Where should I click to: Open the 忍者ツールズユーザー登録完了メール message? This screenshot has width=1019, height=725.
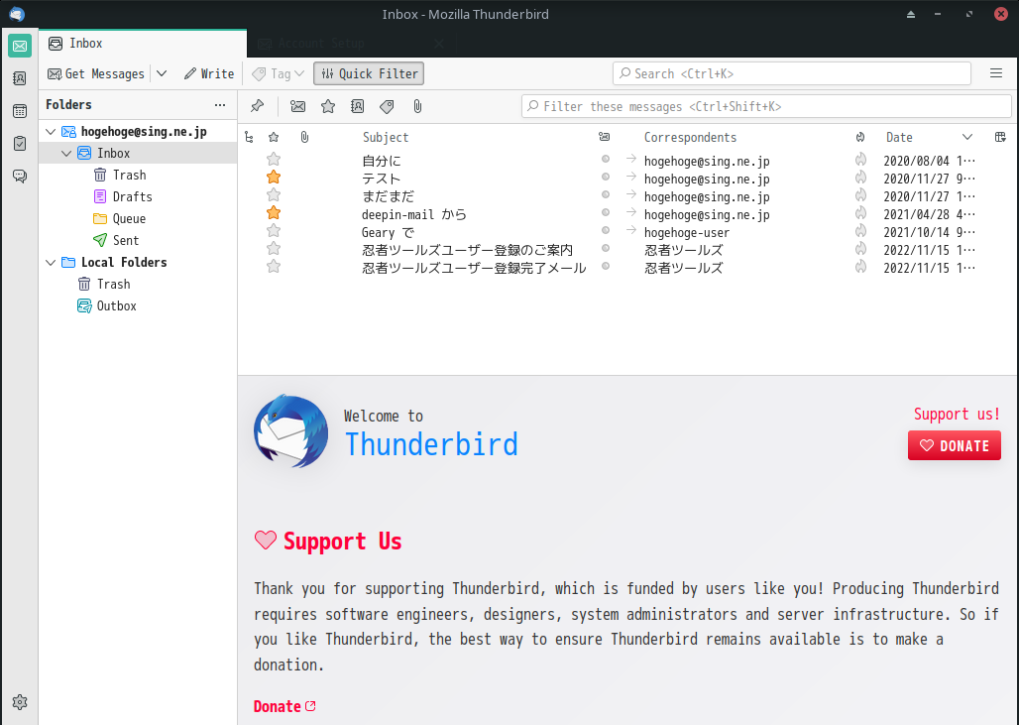[x=474, y=268]
